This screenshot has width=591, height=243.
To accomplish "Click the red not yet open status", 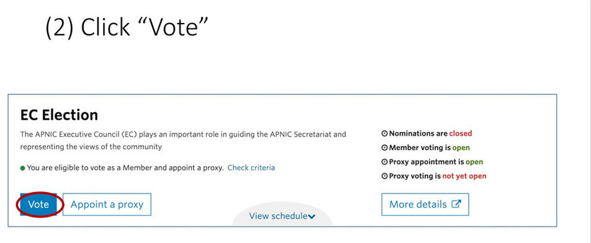I will [464, 176].
